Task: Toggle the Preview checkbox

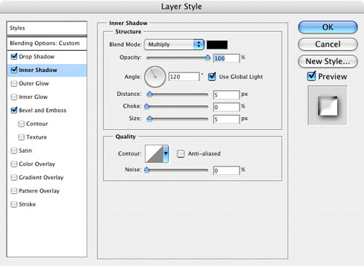Action: click(312, 76)
